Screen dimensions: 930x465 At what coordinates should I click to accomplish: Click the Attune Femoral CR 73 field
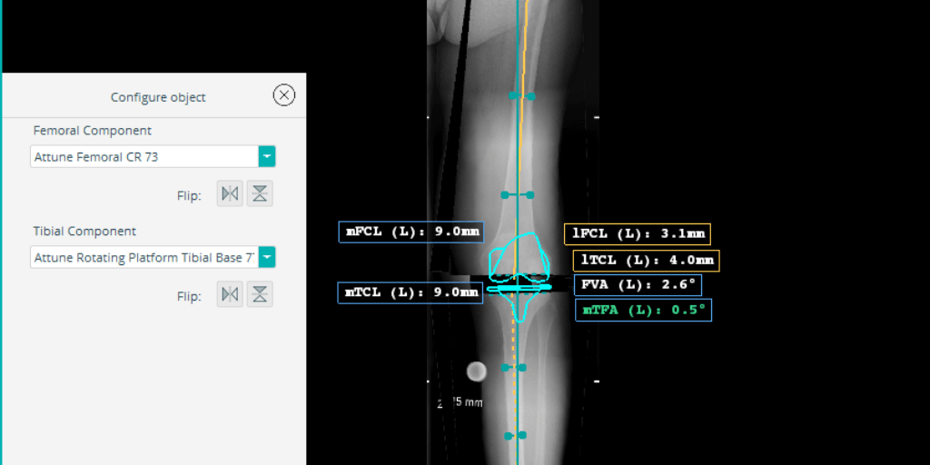(143, 157)
